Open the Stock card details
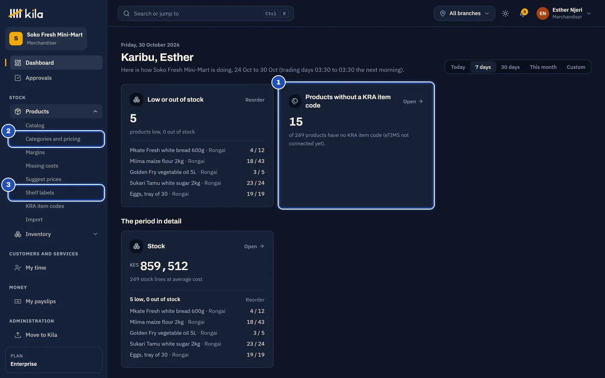 (254, 247)
